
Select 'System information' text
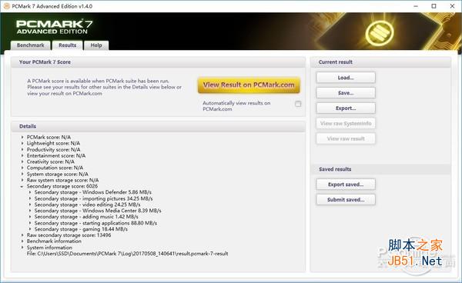pos(49,248)
